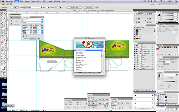Select the Eyedropper tool

(x=2, y=38)
